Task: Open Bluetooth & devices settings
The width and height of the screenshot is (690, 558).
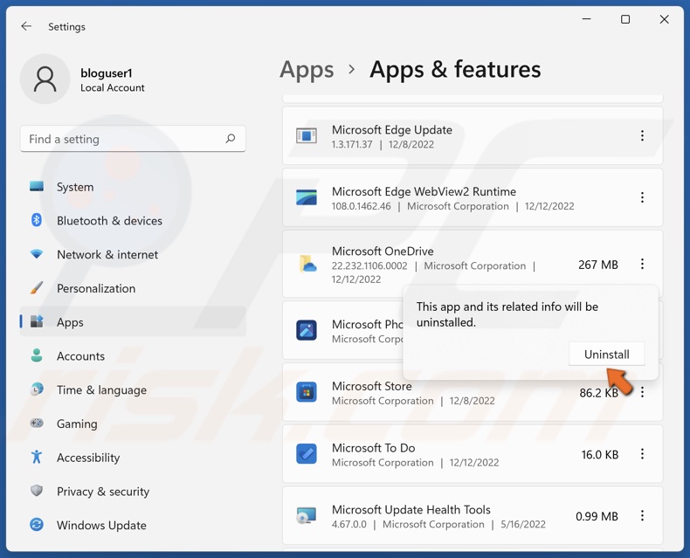Action: click(109, 221)
